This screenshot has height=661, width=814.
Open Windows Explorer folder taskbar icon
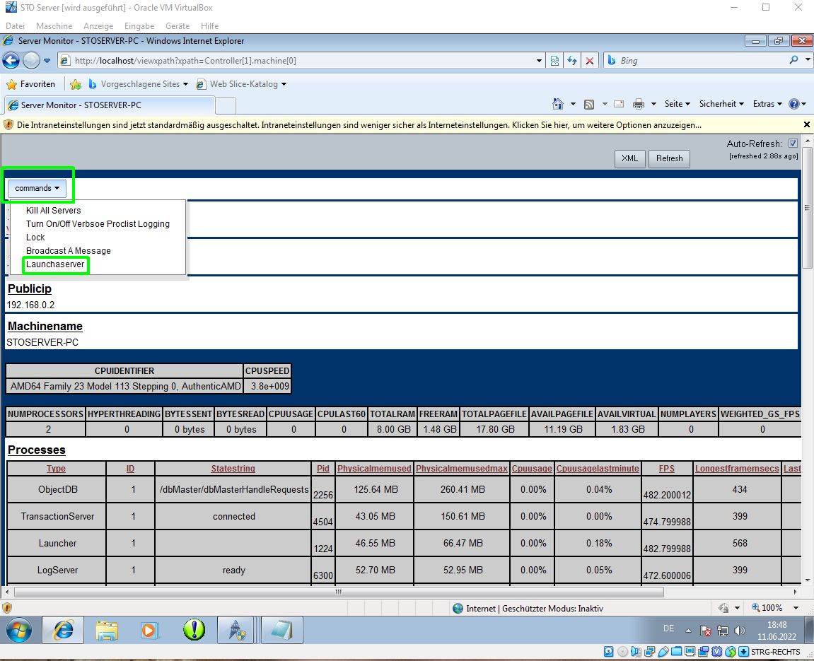click(x=107, y=631)
